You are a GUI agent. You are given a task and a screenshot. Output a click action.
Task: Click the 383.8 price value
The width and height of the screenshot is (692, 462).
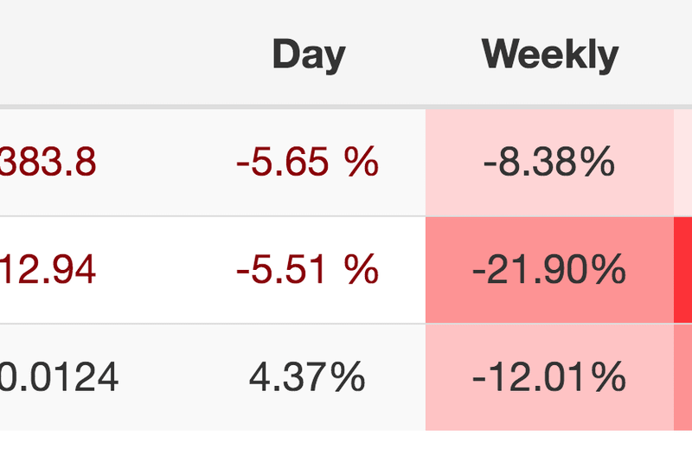tap(48, 162)
